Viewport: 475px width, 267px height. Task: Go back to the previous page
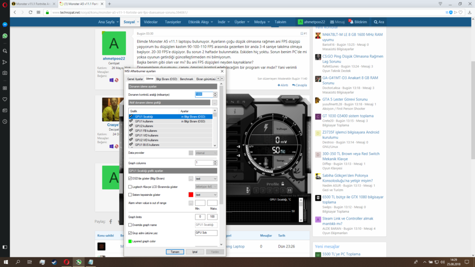(x=15, y=13)
